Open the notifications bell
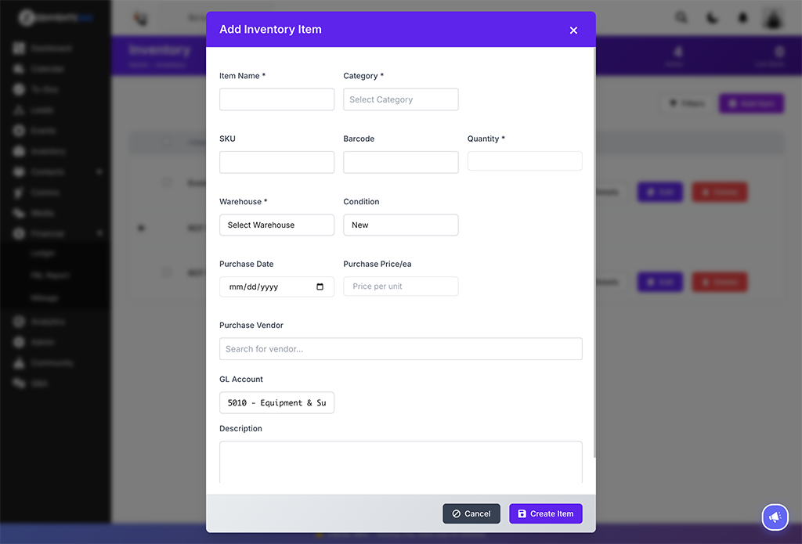Viewport: 802px width, 544px height. 742,18
